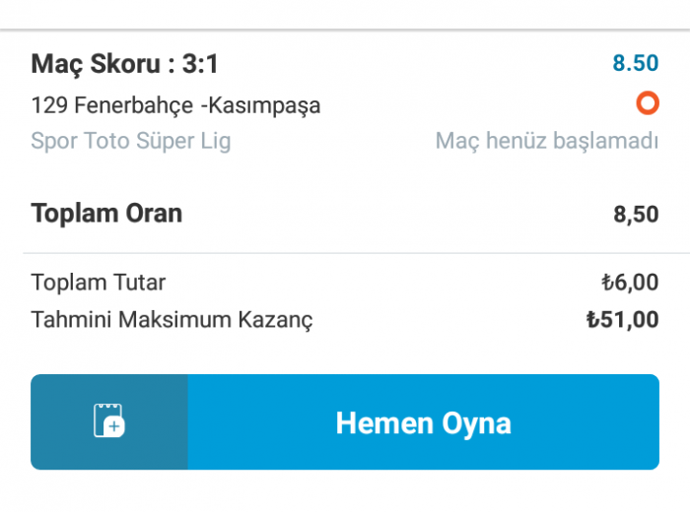Click the divider line above Toplam Tutar
This screenshot has height=512, width=690.
pyautogui.click(x=345, y=254)
